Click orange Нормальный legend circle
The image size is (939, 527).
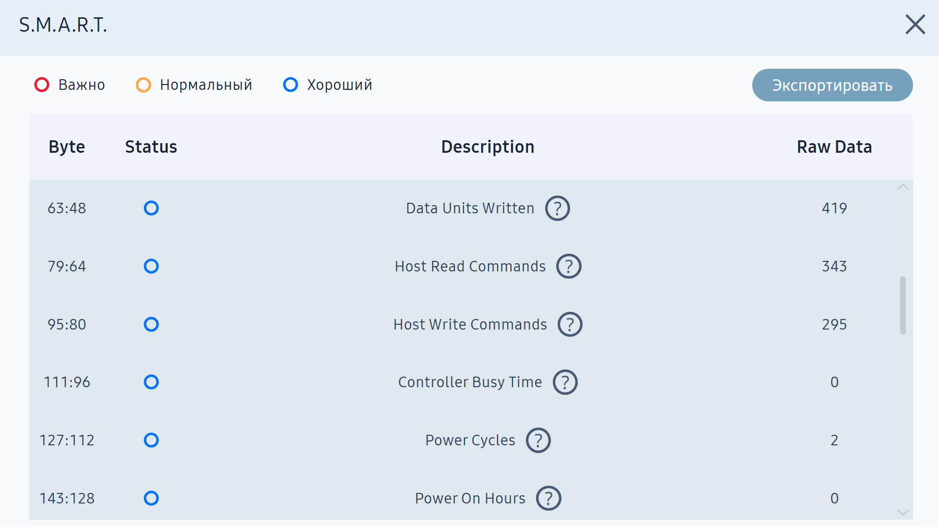tap(143, 85)
